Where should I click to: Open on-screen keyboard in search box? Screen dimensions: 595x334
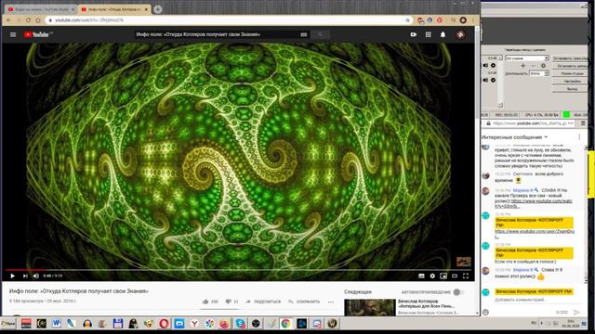tap(304, 34)
